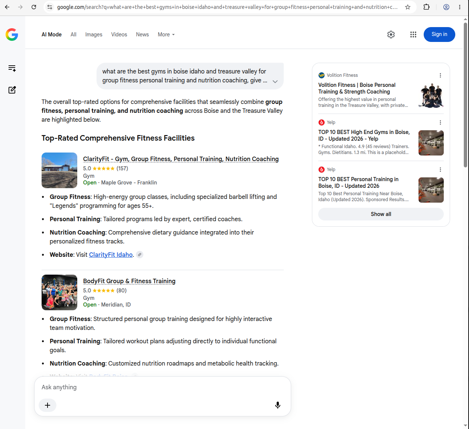Switch to the AI Mode tab

pyautogui.click(x=52, y=35)
